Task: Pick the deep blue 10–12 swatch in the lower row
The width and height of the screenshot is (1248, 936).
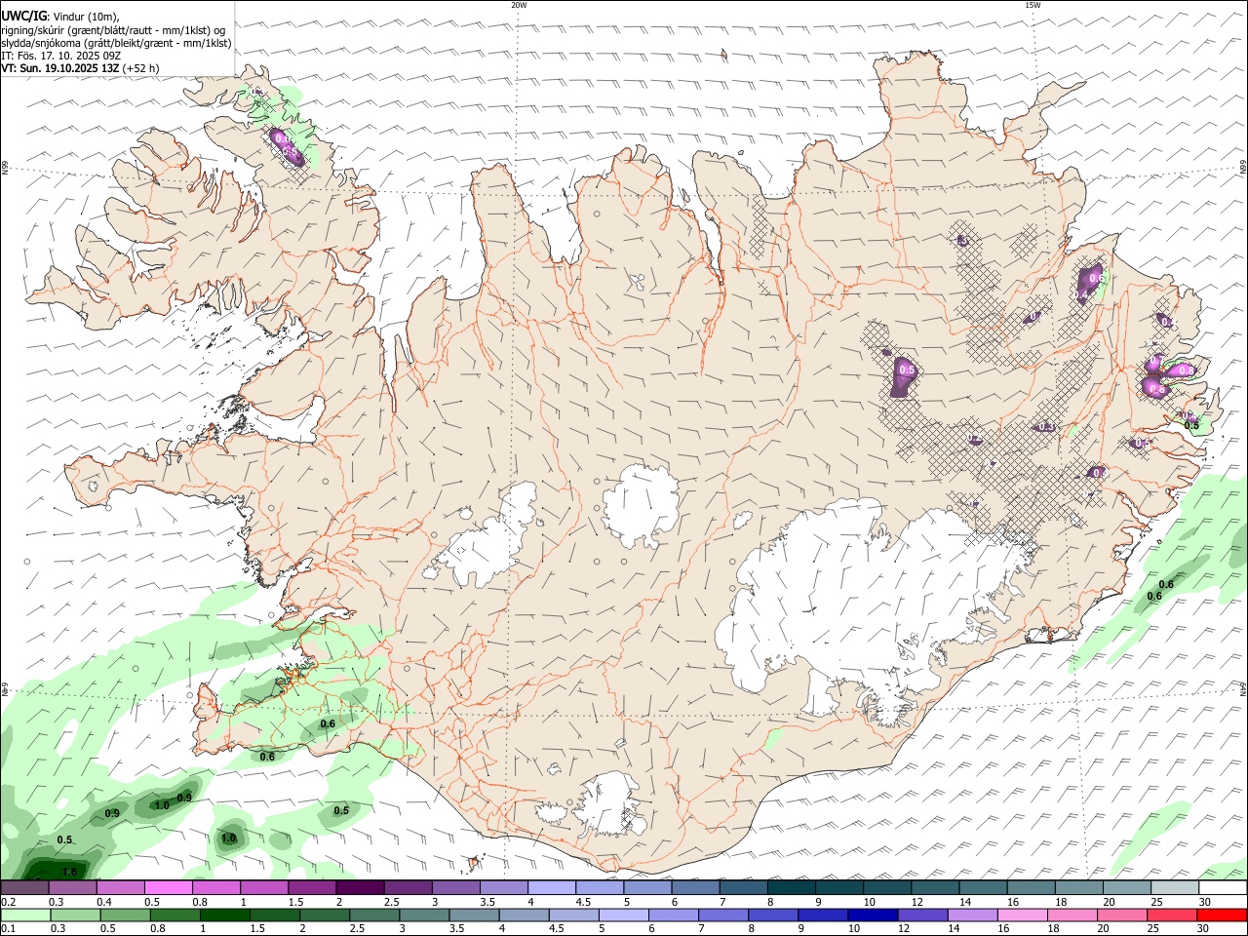Action: (875, 916)
